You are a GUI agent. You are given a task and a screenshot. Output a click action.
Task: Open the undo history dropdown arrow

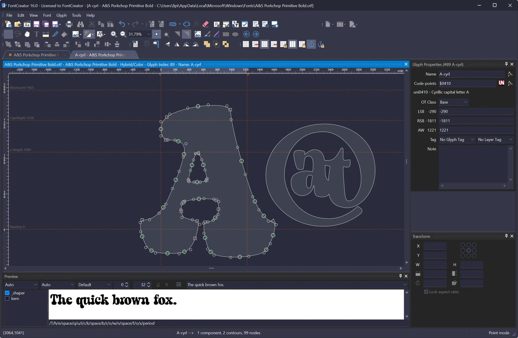click(x=129, y=24)
